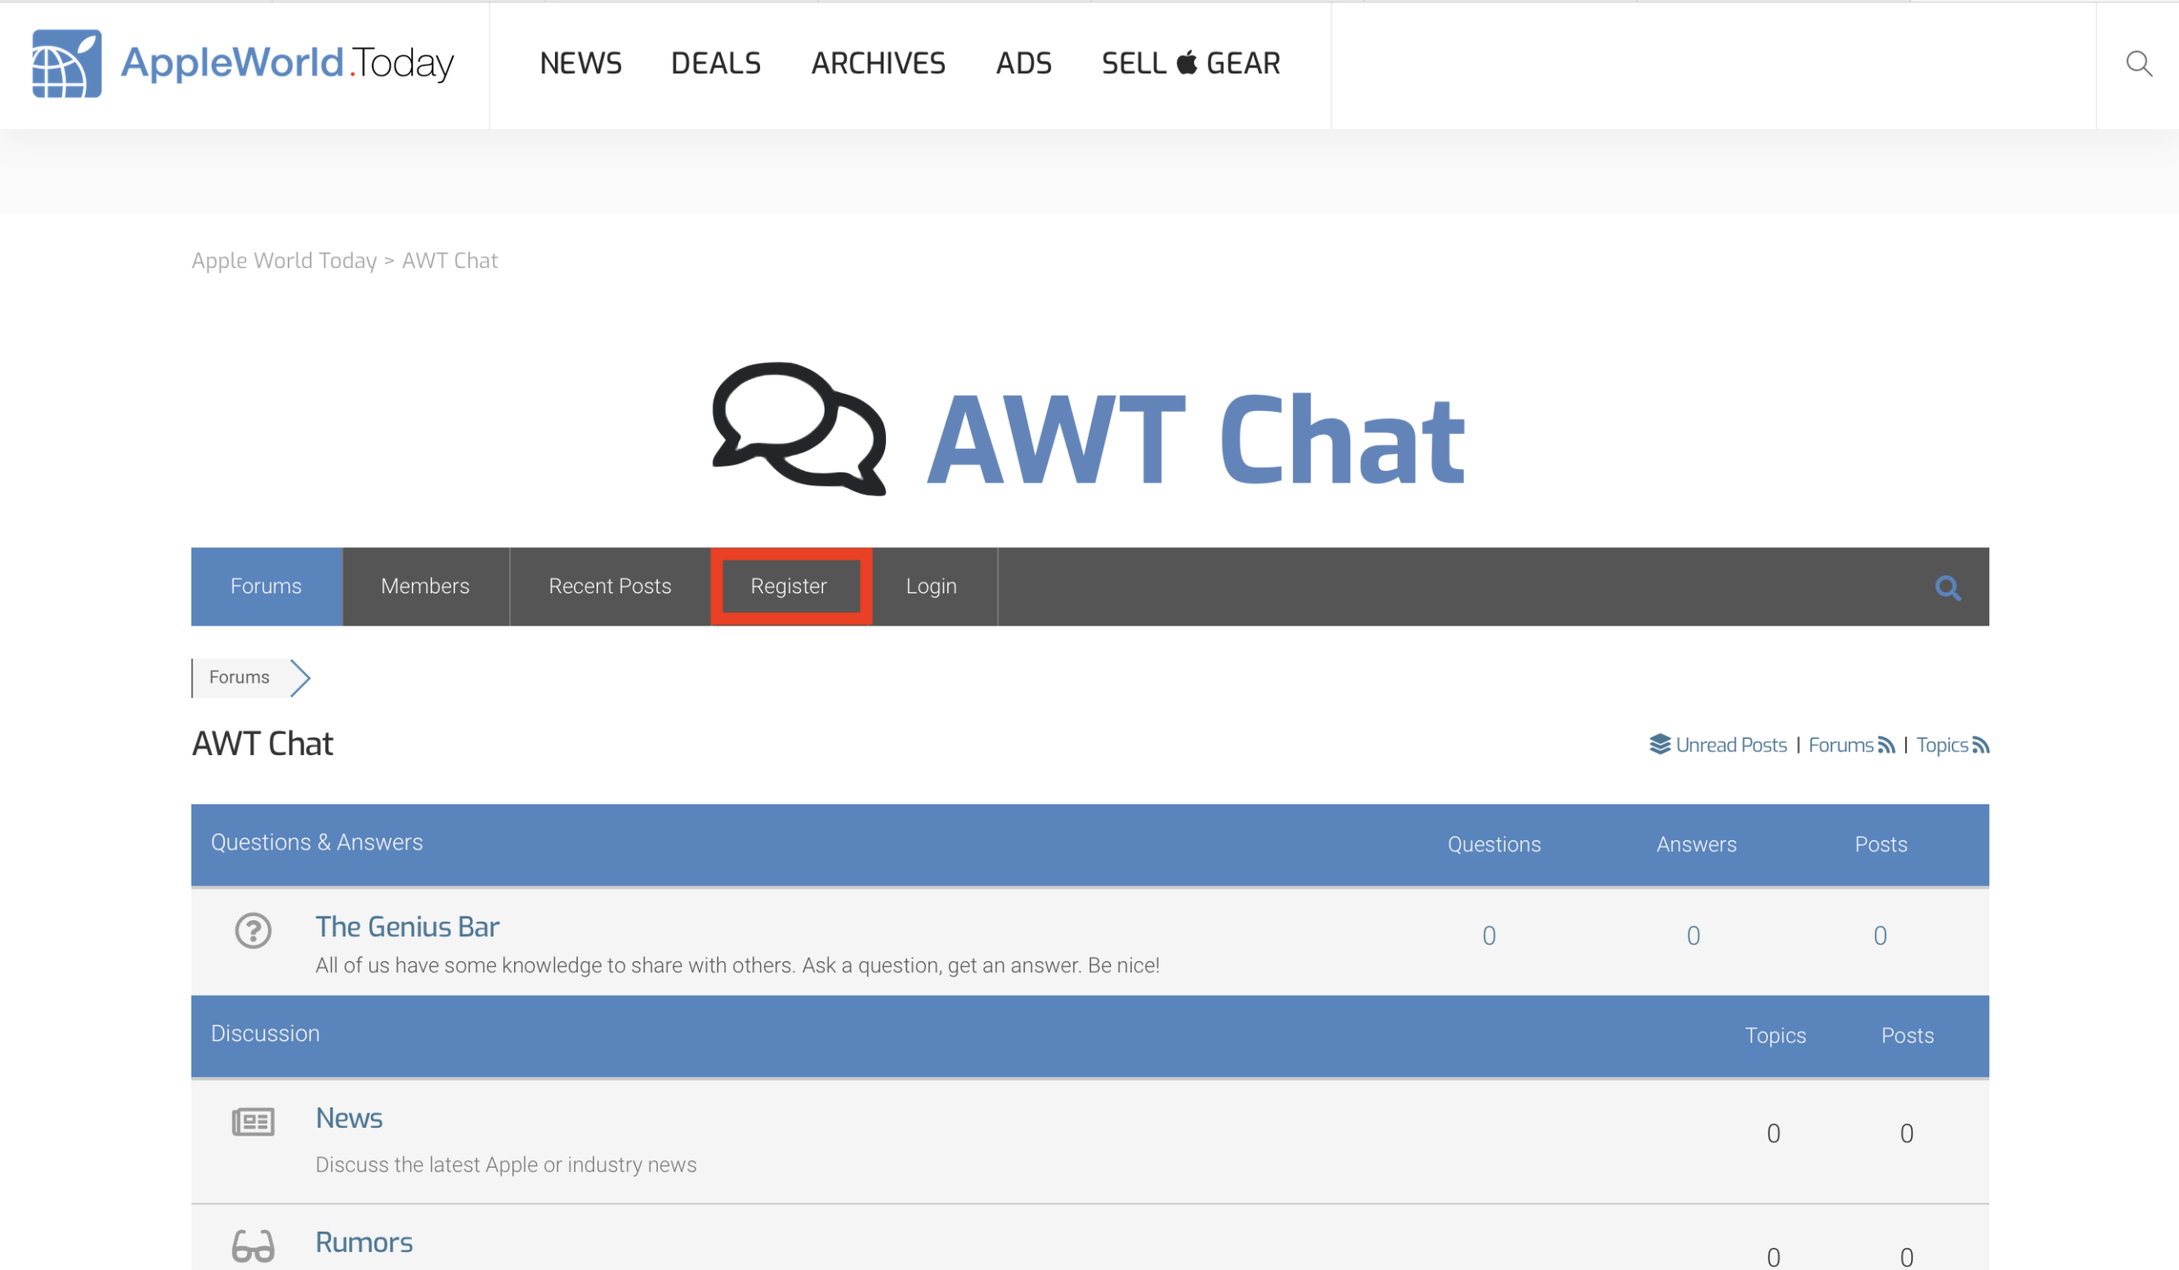Click the News newspaper icon
Screen dimensions: 2179x1270
coord(254,1122)
